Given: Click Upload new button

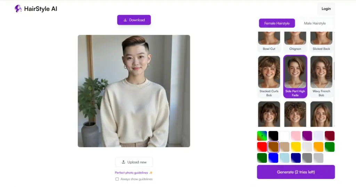Looking at the screenshot, I should coord(134,162).
